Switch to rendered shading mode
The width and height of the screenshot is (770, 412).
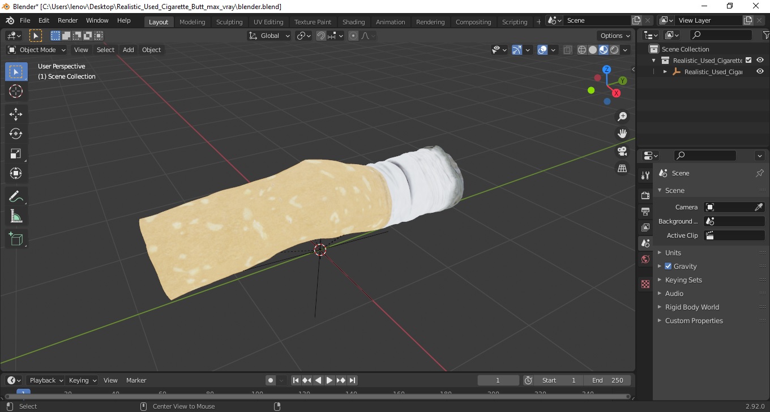click(614, 50)
